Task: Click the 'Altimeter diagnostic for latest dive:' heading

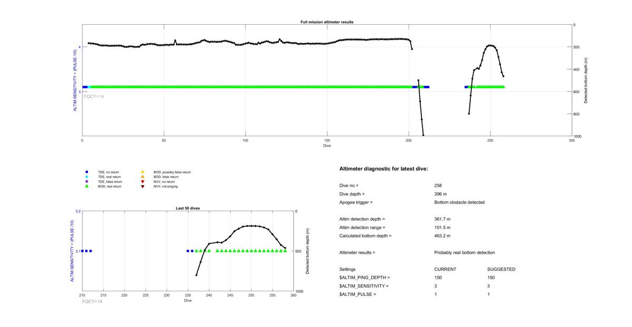Action: tap(384, 169)
